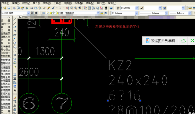The height and width of the screenshot is (114, 195).
Task: Click 关闭图层 in the left panel
Action: click(x=6, y=68)
